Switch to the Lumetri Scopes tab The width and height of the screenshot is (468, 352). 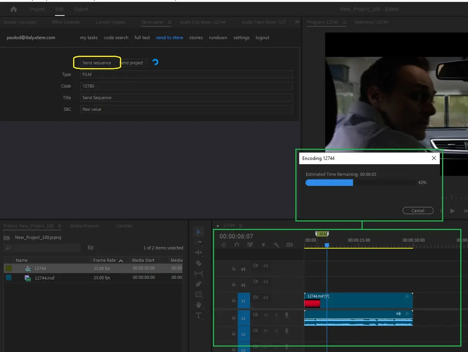pos(111,22)
